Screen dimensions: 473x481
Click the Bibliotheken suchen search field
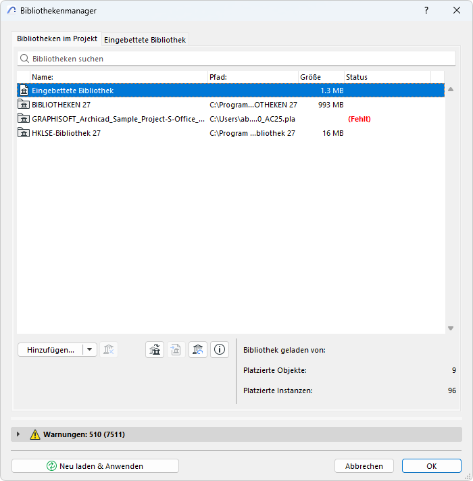(236, 59)
